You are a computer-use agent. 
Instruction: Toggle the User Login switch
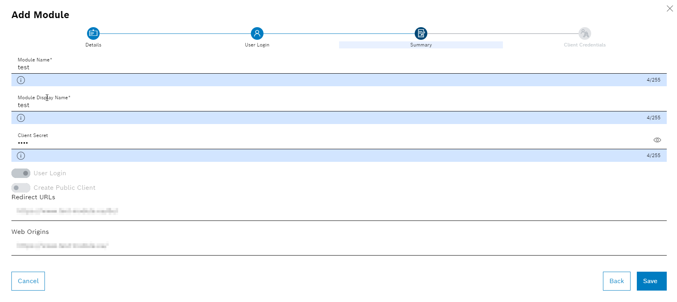click(21, 173)
